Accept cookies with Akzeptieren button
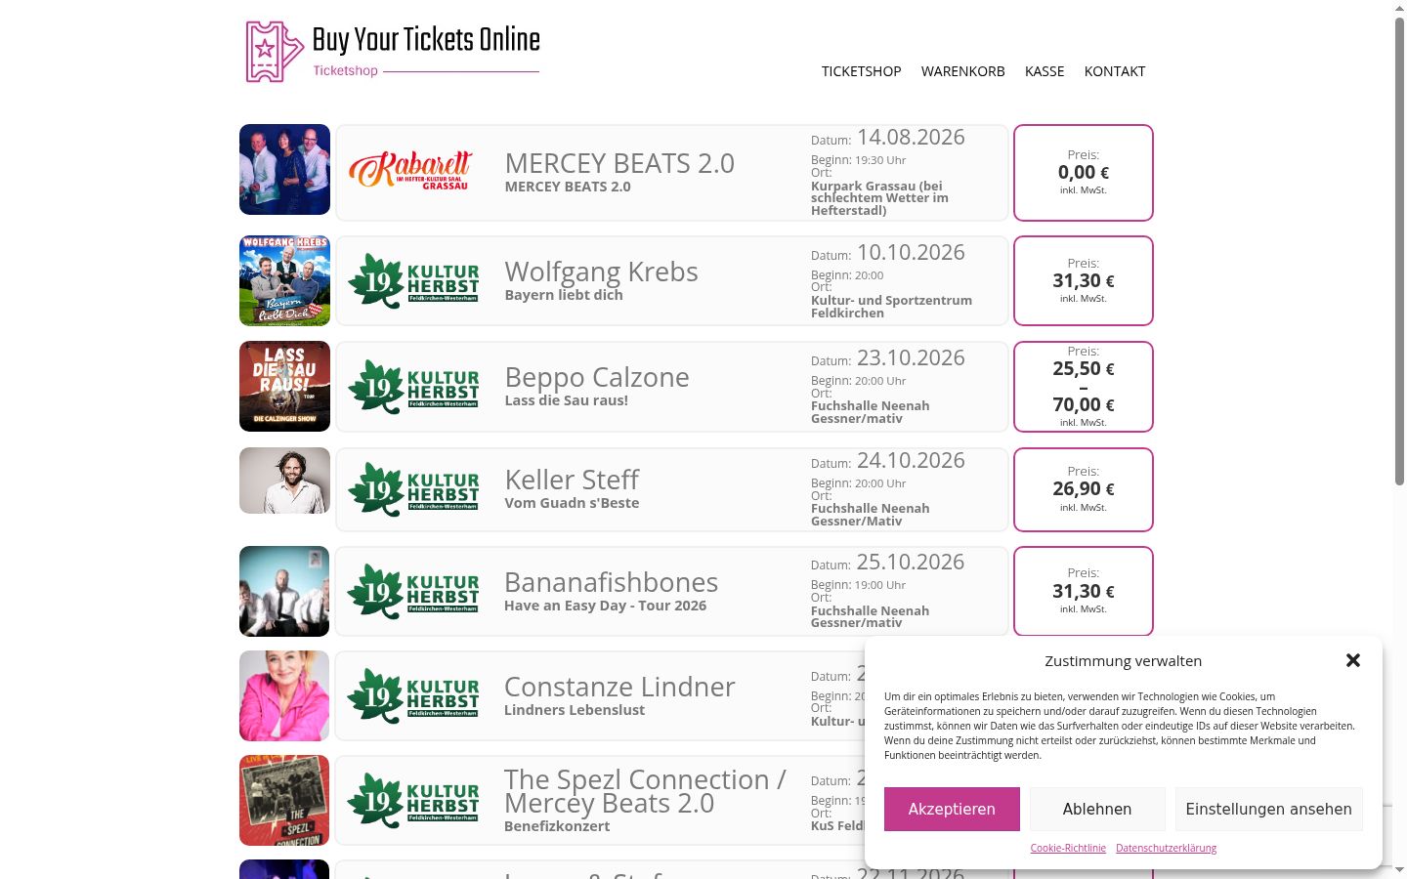 (952, 809)
